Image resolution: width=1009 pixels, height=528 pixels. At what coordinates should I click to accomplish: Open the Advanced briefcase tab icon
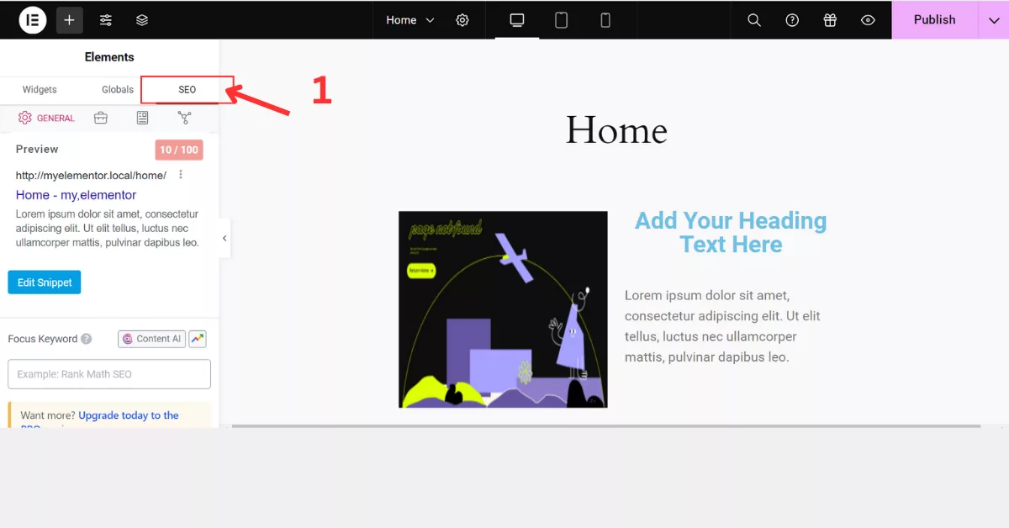(101, 119)
